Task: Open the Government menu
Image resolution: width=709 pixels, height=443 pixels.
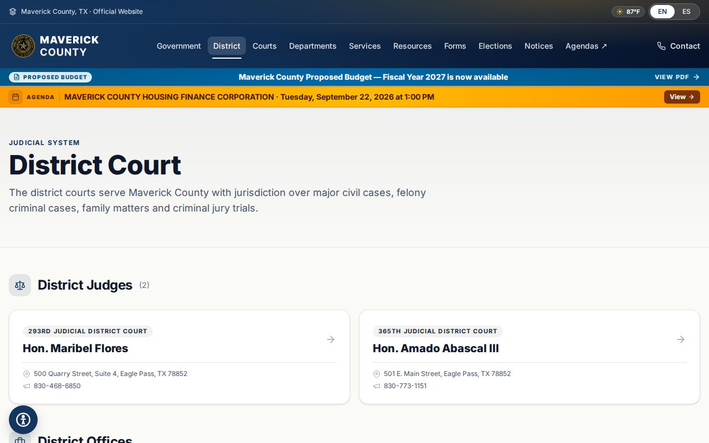Action: pyautogui.click(x=179, y=46)
